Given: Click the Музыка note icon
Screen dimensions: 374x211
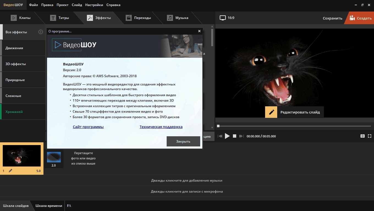Looking at the screenshot, I should point(170,18).
